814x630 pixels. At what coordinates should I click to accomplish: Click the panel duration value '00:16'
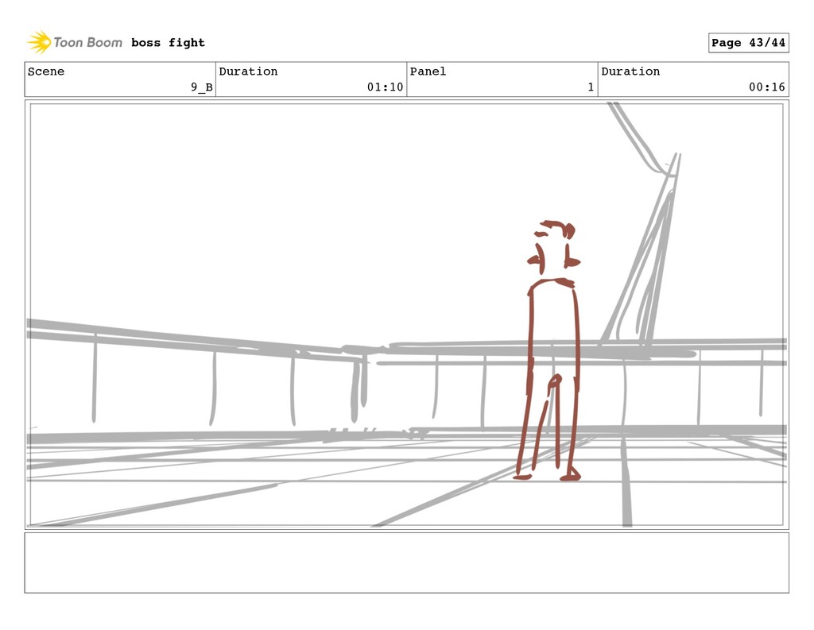click(x=767, y=87)
